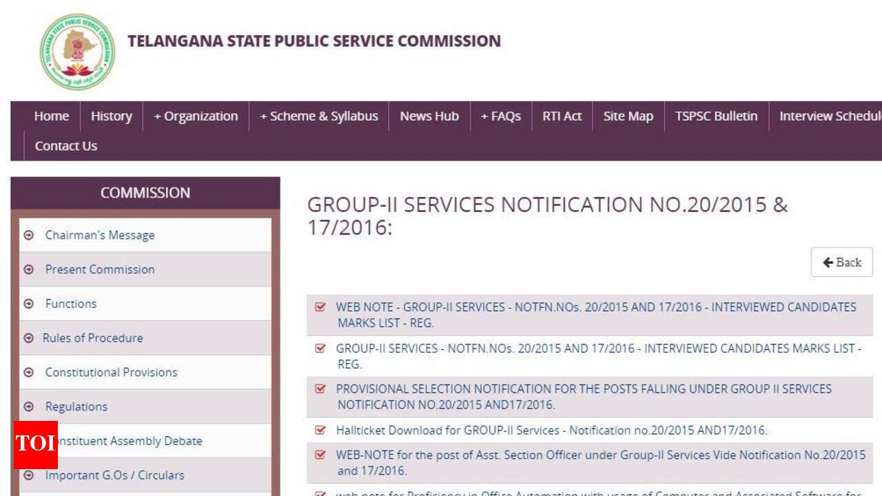Expand the Organization menu

196,116
